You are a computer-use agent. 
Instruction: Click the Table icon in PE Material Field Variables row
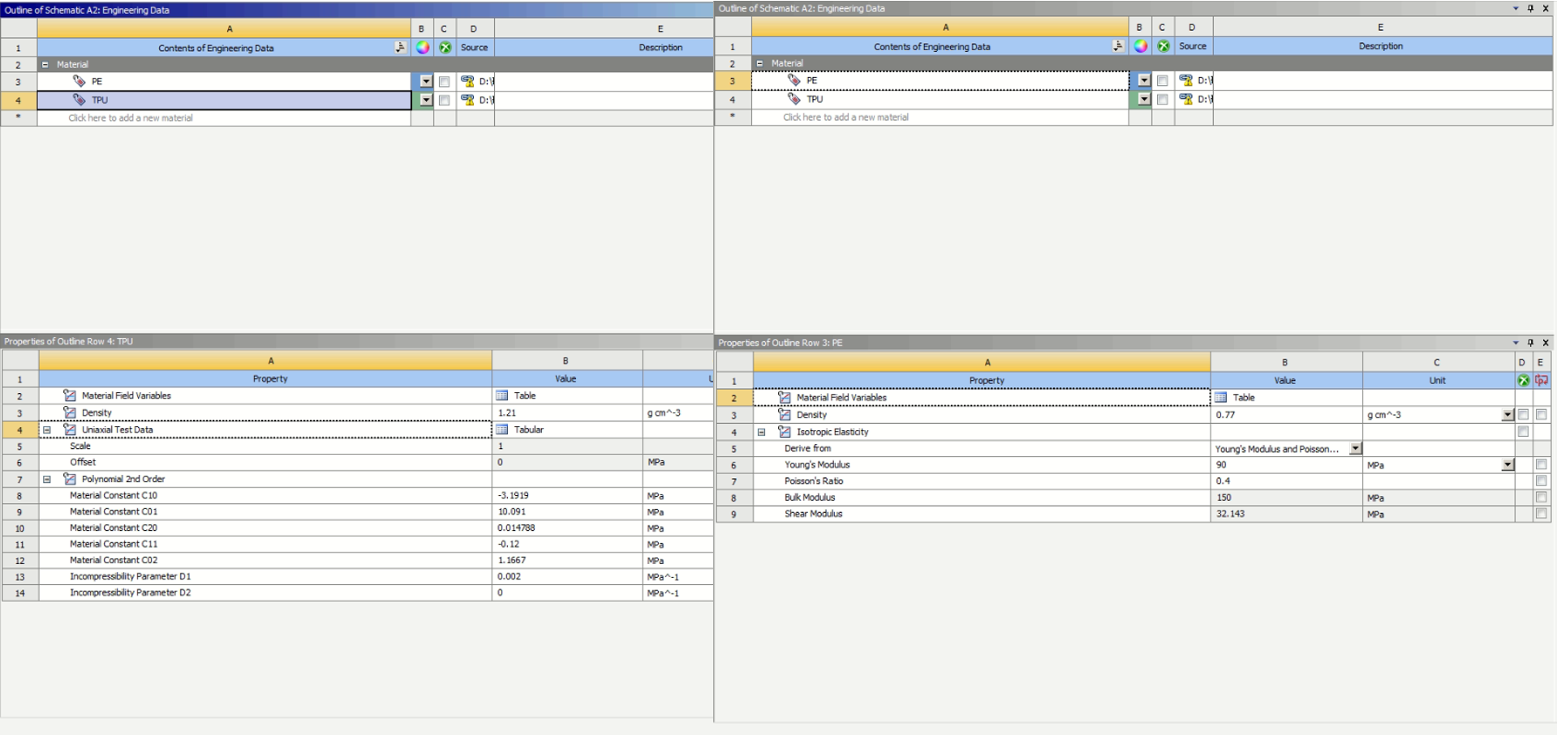pos(1220,397)
